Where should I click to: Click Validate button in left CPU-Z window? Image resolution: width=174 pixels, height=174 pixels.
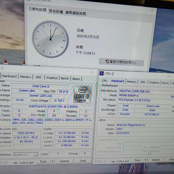click(64, 161)
